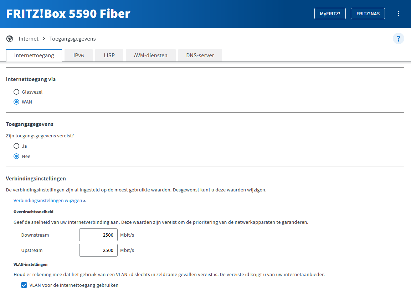Screen dimensions: 411x290
Task: Toggle VLAN voor de internettoegang gebruiken checkbox
Action: (x=24, y=285)
